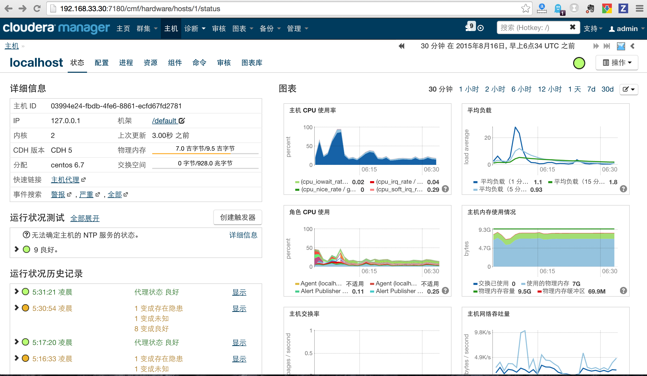Click help icon on 主机 CPU 使用率 chart
This screenshot has width=647, height=376.
click(x=445, y=189)
